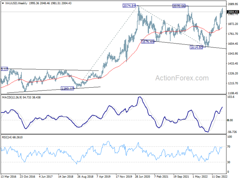This screenshot has height=180, width=240.
Task: Click the RSI 30 level label
Action: [x=229, y=162]
